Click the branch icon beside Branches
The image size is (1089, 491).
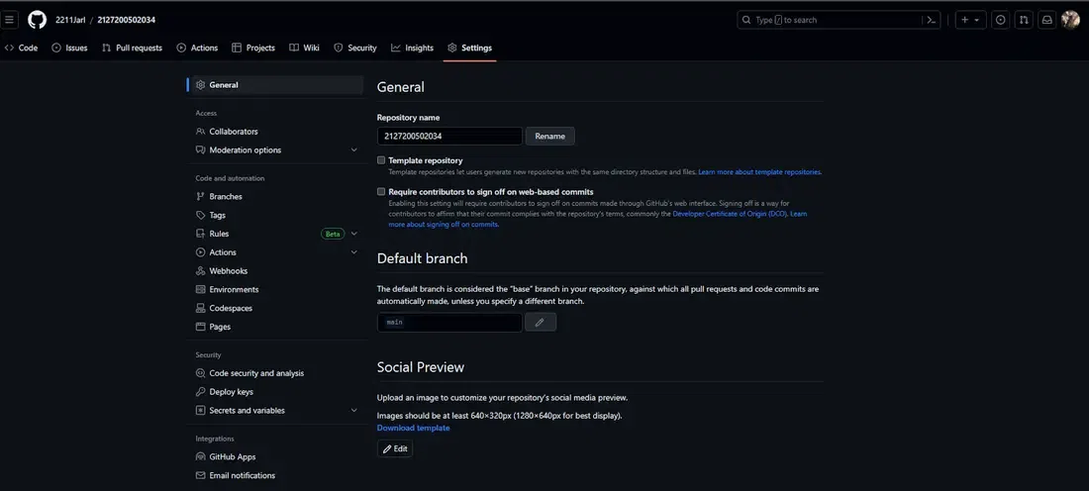coord(201,197)
